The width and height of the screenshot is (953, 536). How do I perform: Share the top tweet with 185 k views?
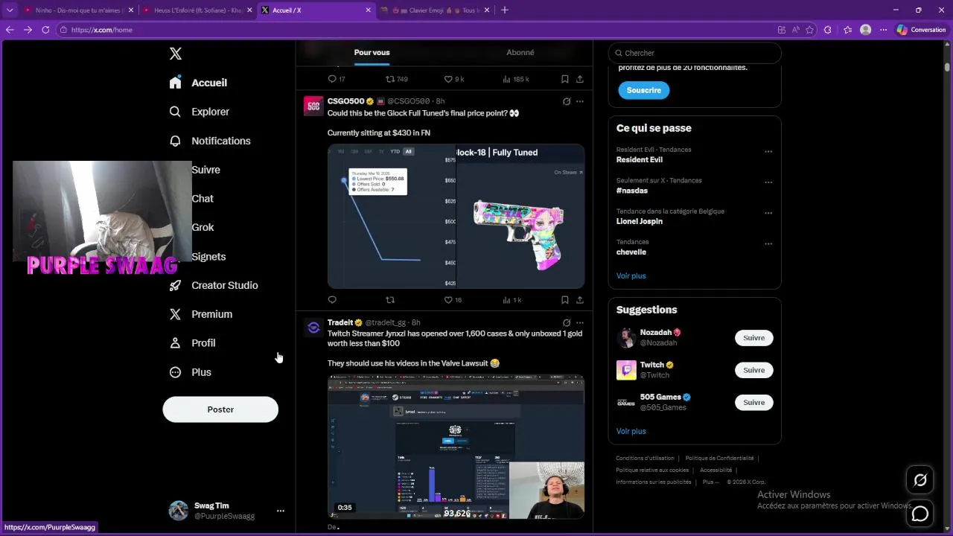tap(580, 79)
